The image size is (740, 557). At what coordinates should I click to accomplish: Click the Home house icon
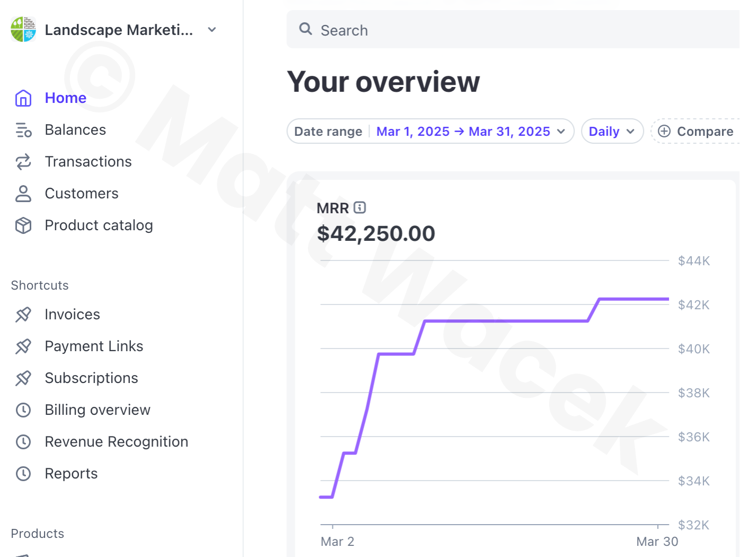pyautogui.click(x=23, y=98)
